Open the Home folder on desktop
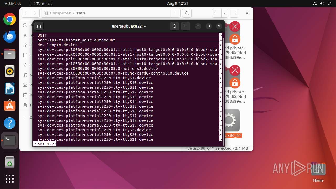The height and width of the screenshot is (189, 336). click(x=318, y=172)
